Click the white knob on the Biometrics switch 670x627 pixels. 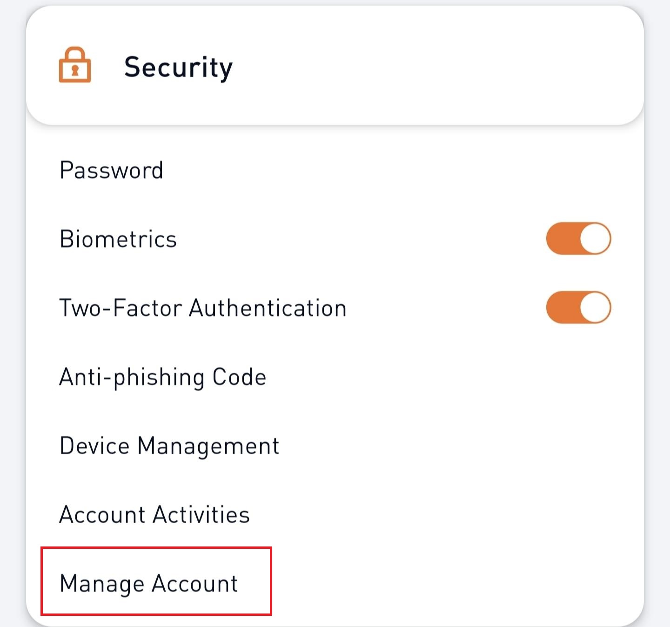coord(595,238)
